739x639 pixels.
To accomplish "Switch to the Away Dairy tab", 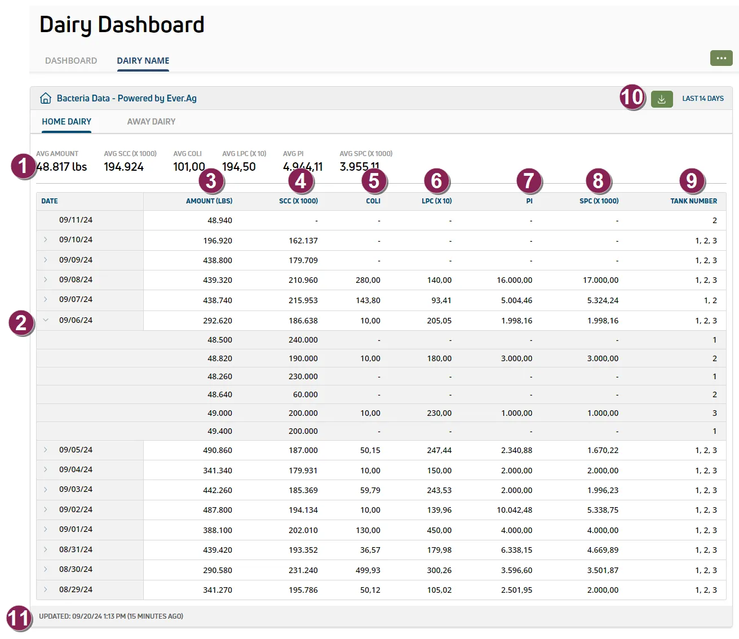I will [x=151, y=122].
